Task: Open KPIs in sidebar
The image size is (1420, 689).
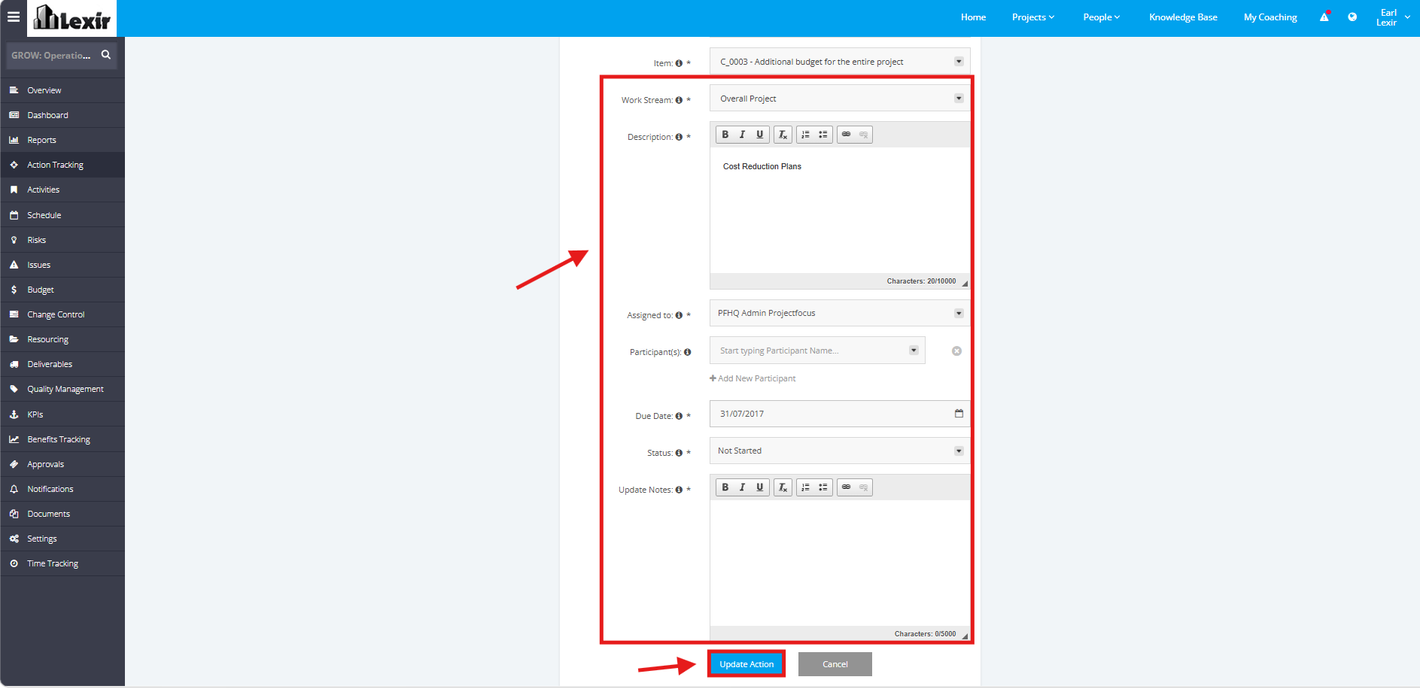Action: point(62,414)
